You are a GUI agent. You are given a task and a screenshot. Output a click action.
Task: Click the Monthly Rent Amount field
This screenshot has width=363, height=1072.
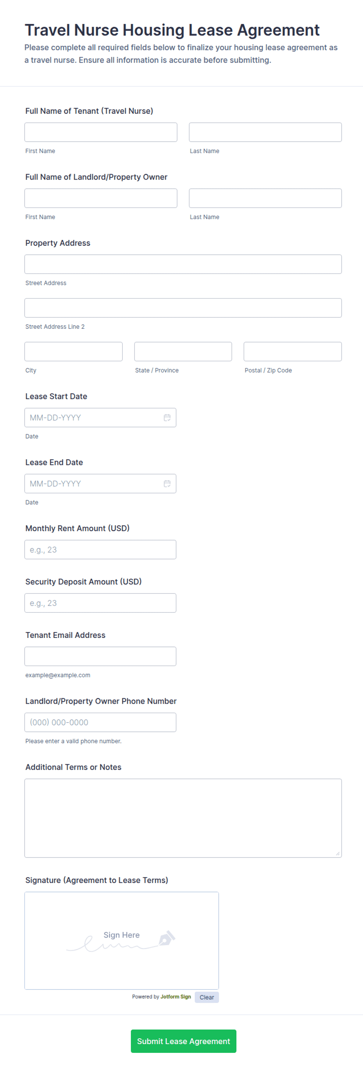[100, 550]
